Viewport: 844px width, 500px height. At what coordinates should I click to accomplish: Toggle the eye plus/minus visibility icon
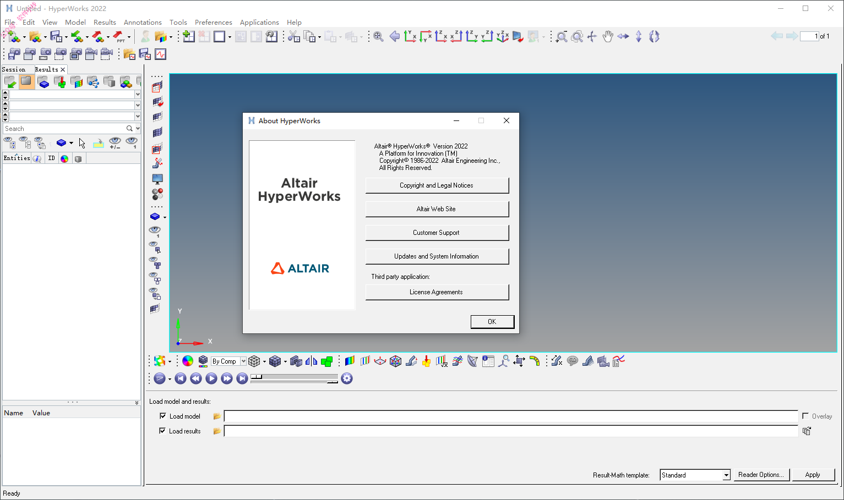[x=115, y=143]
